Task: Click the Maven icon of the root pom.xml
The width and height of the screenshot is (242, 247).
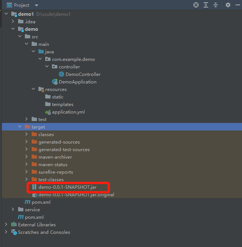Action: pos(21,217)
